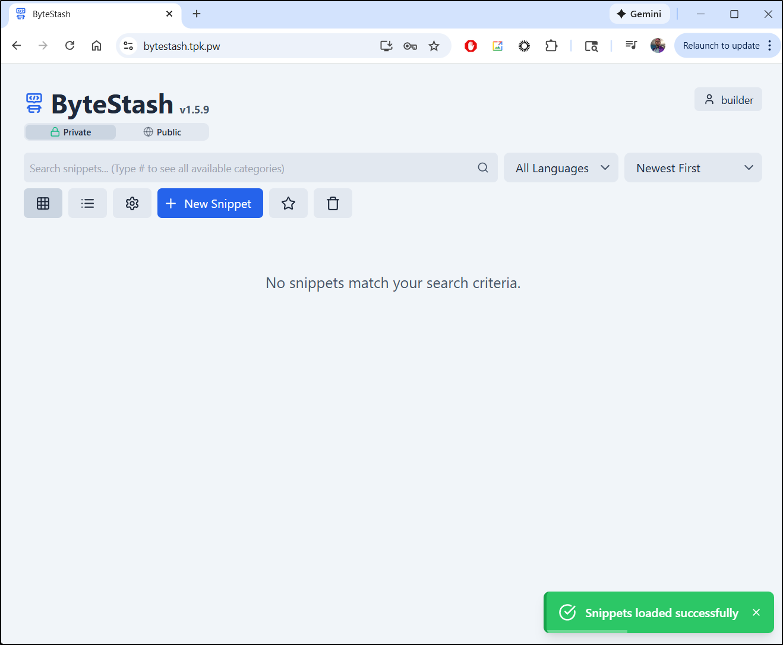Switch to grid view layout
Viewport: 783px width, 645px height.
43,203
